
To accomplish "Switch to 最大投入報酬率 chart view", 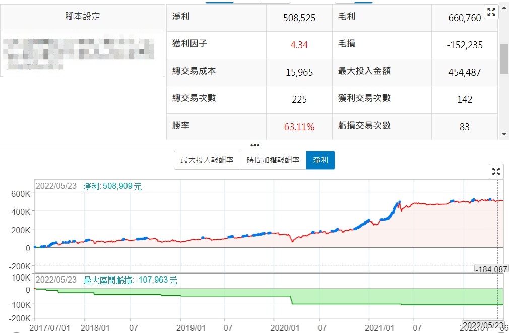I will 207,160.
